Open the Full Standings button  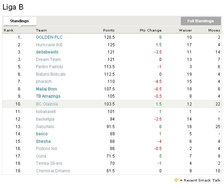pos(200,21)
